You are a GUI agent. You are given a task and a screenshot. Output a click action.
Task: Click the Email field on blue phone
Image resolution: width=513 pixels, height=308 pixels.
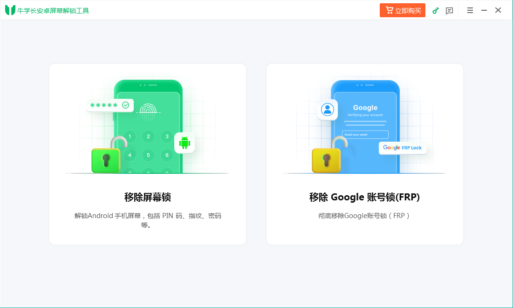click(x=365, y=135)
